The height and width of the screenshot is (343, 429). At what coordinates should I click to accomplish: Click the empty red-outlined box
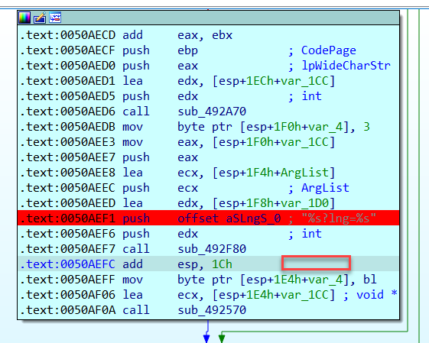pyautogui.click(x=316, y=264)
